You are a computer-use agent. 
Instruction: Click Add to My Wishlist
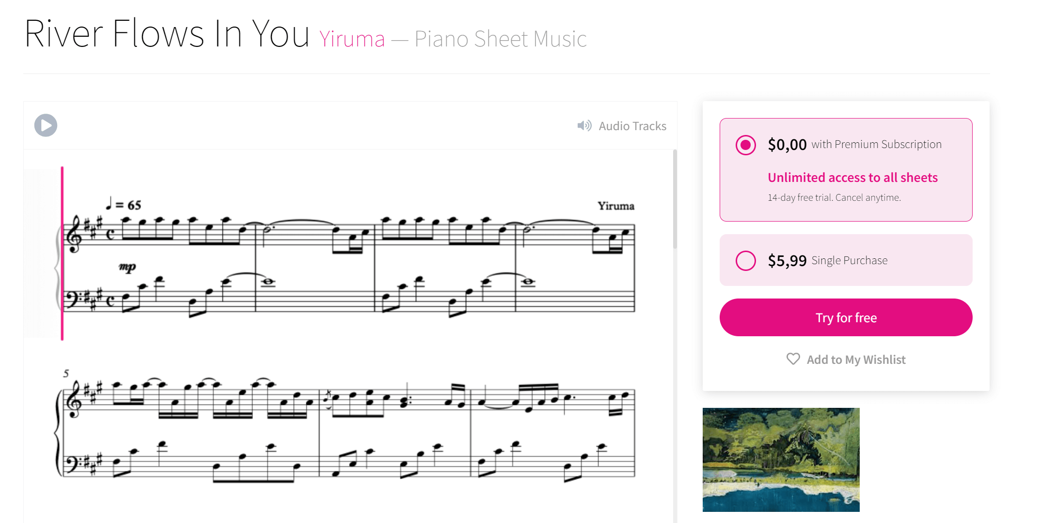pyautogui.click(x=856, y=359)
